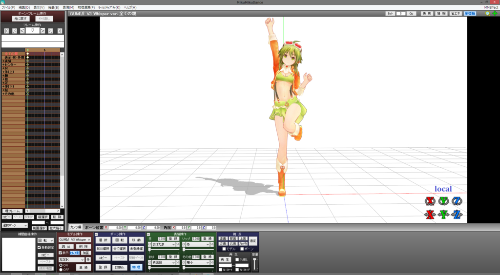Toggle the 自動設定 checkbox
Image resolution: width=500 pixels, height=275 pixels.
[40, 247]
